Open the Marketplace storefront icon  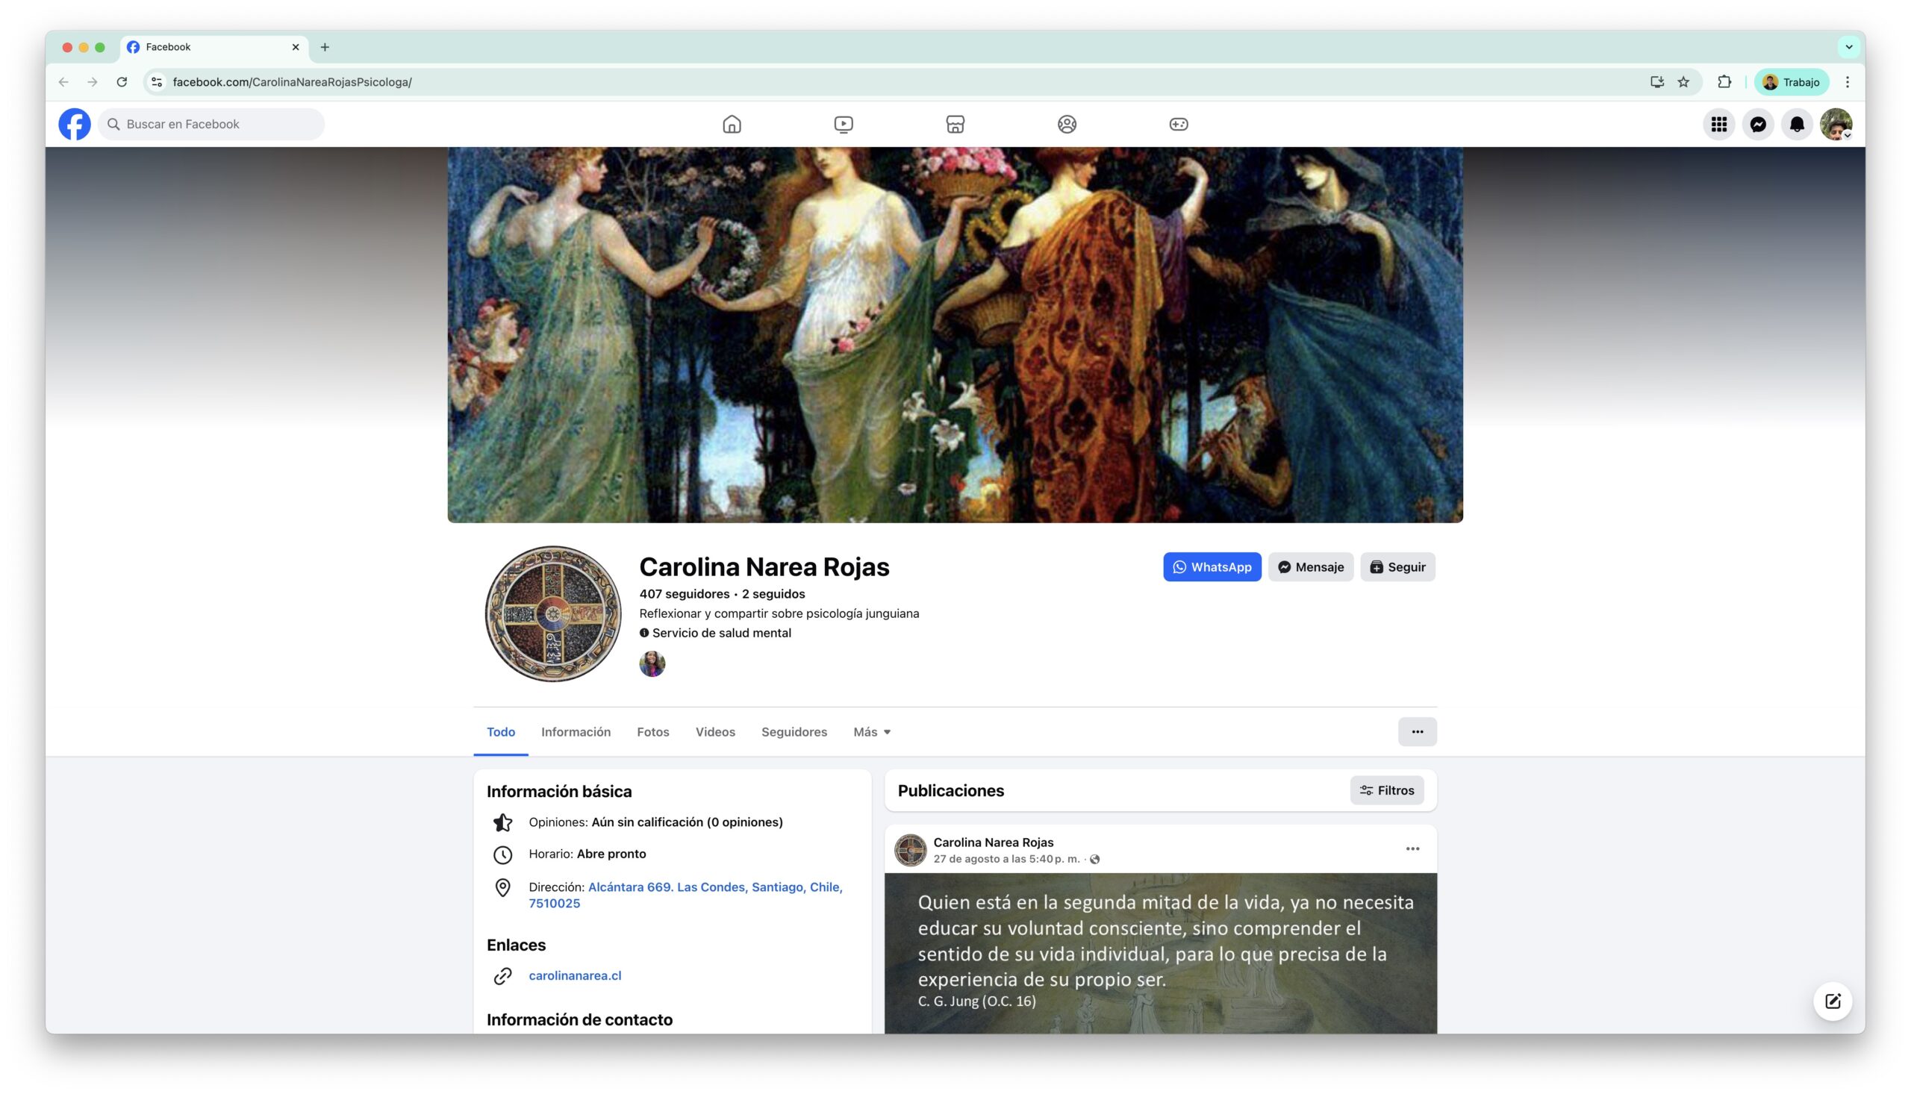[x=954, y=124]
